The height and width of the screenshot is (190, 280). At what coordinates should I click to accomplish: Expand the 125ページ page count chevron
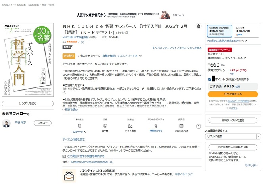click(x=85, y=131)
